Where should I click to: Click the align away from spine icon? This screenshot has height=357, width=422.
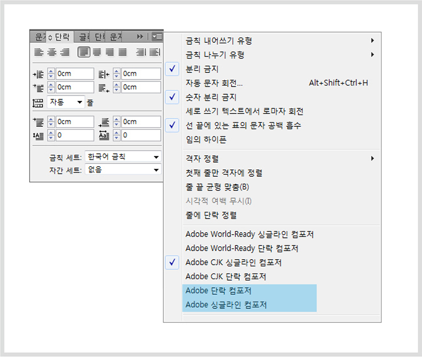point(155,52)
